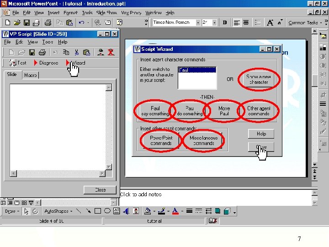Toggle Align Left formatting
329x247 pixels.
(x=237, y=22)
